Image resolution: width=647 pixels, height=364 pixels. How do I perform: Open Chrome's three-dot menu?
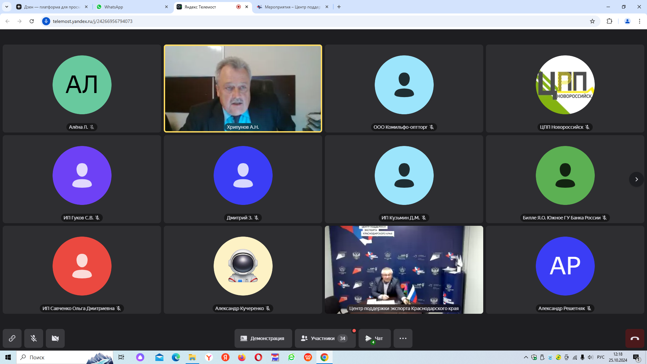click(x=639, y=21)
